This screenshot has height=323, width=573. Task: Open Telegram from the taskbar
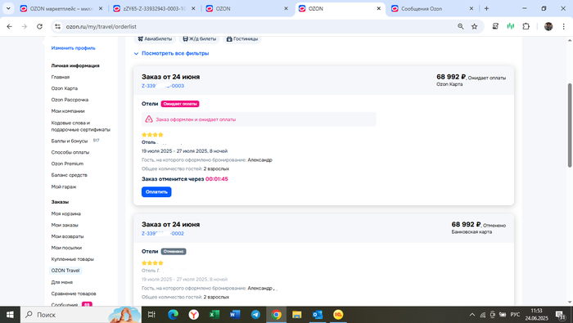coord(255,314)
